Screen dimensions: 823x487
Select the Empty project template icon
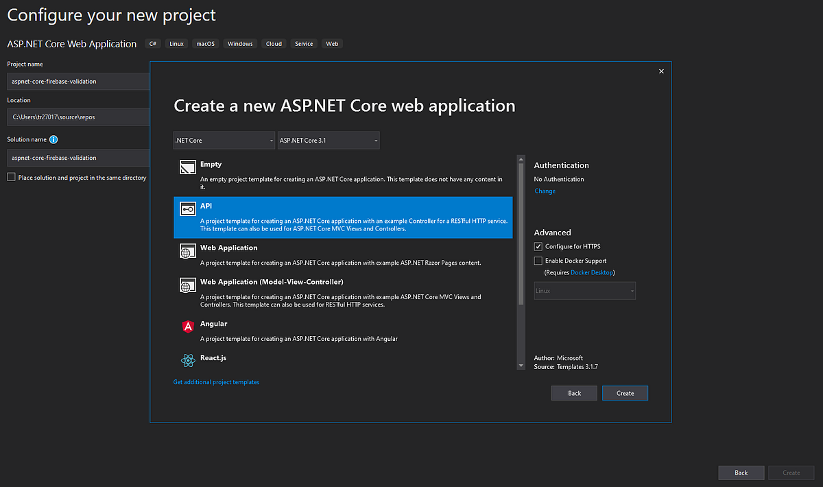(188, 166)
